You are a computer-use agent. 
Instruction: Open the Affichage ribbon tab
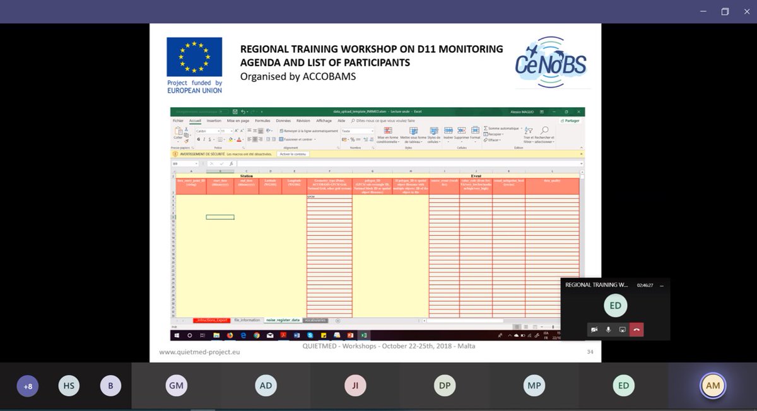324,120
